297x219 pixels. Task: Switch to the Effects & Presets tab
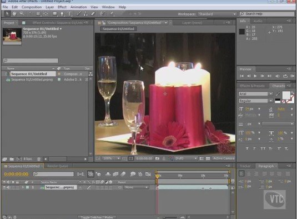coord(252,86)
